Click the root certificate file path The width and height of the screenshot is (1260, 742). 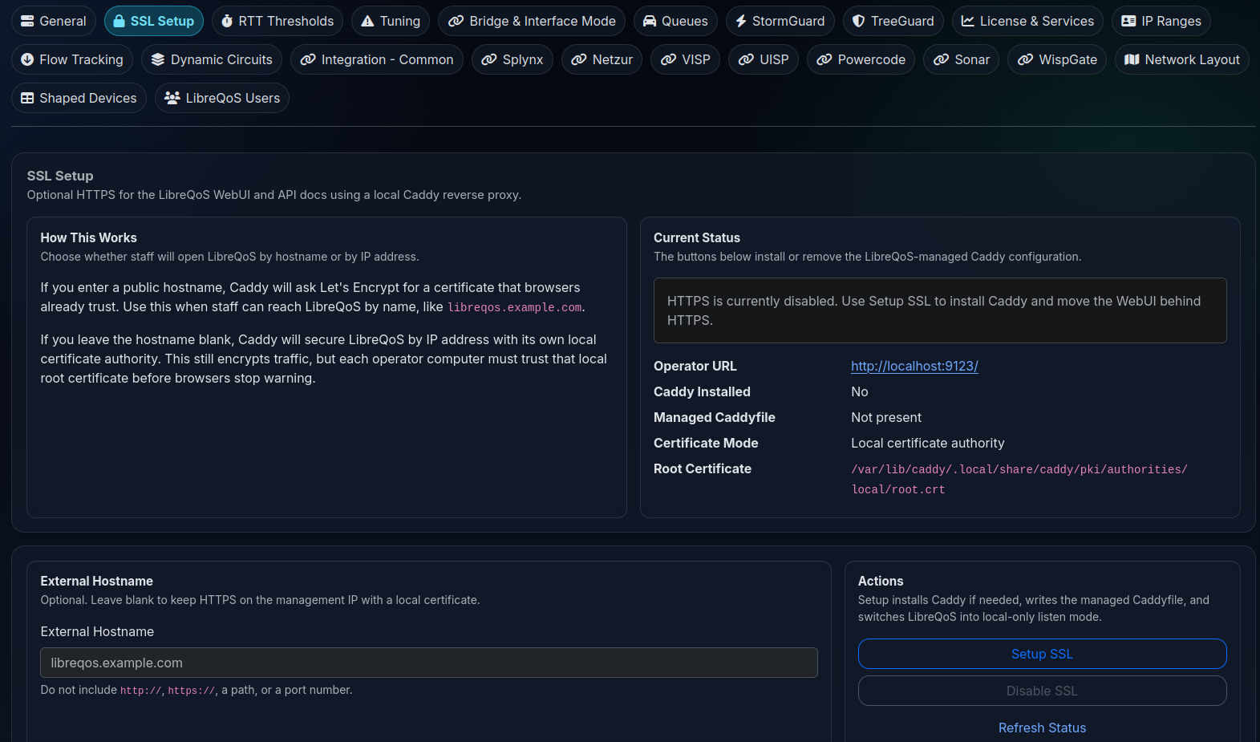point(1019,479)
